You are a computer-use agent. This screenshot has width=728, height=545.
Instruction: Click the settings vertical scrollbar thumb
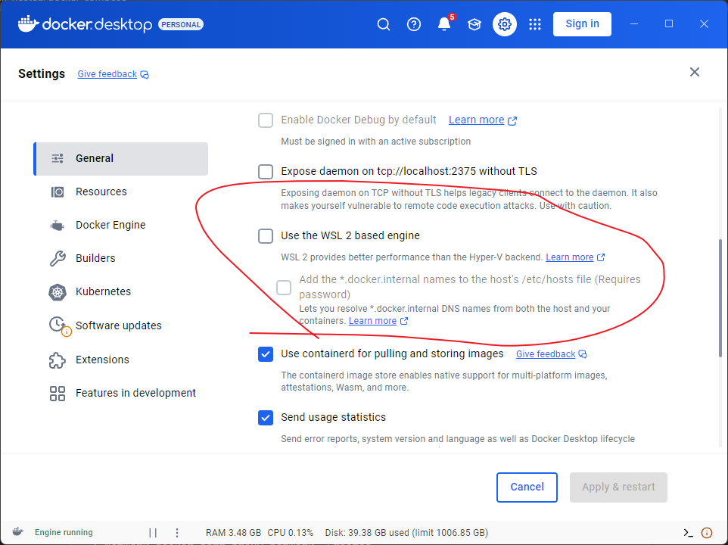720,297
